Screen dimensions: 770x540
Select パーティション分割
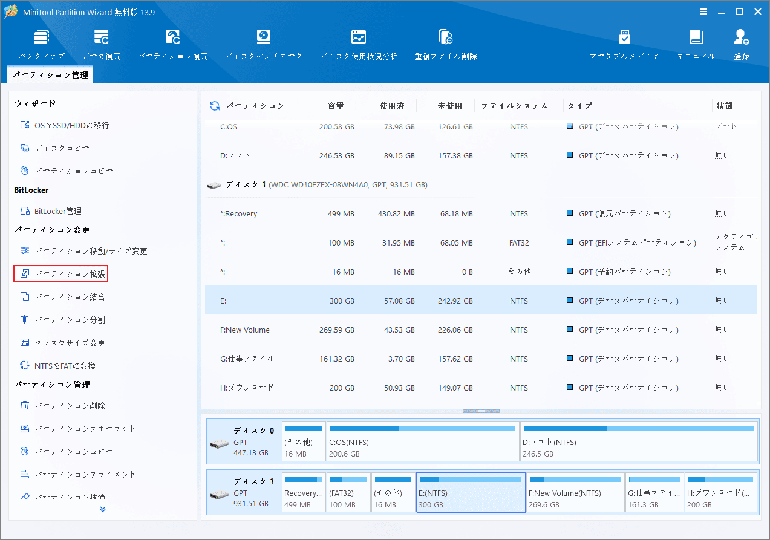pos(63,320)
